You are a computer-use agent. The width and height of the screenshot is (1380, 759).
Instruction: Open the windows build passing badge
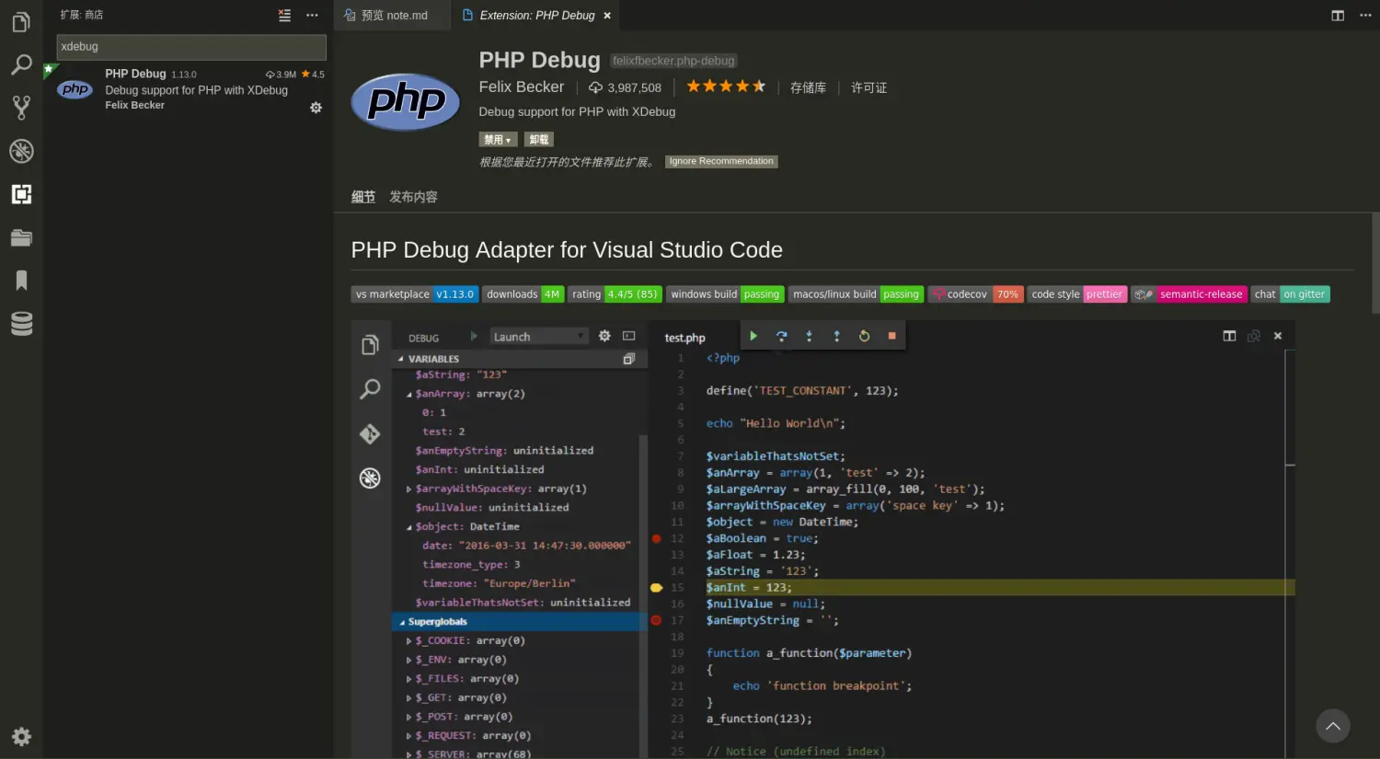[x=725, y=294]
